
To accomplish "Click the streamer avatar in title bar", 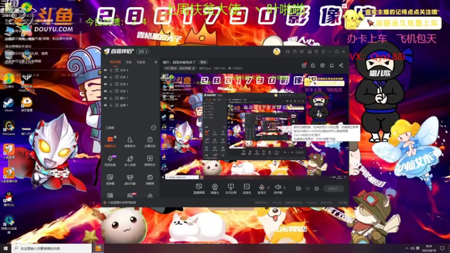I will pyautogui.click(x=277, y=52).
